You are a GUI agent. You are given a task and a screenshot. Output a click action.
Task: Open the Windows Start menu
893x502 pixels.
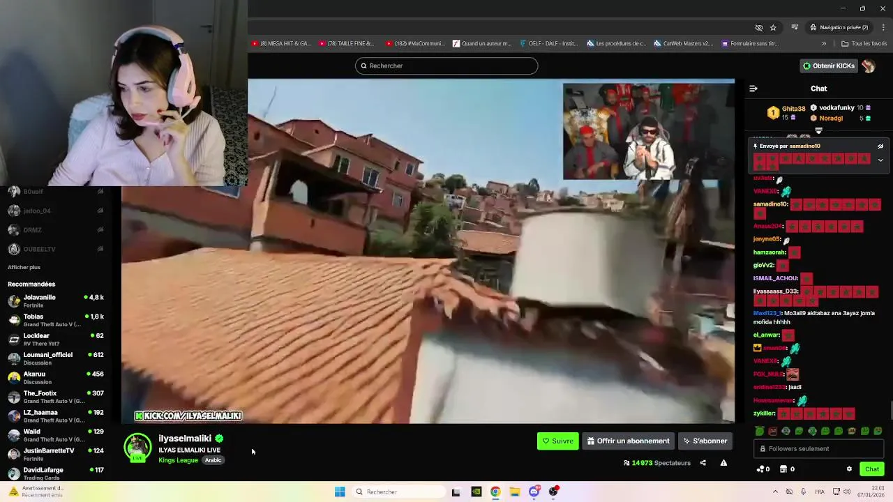[x=340, y=492]
